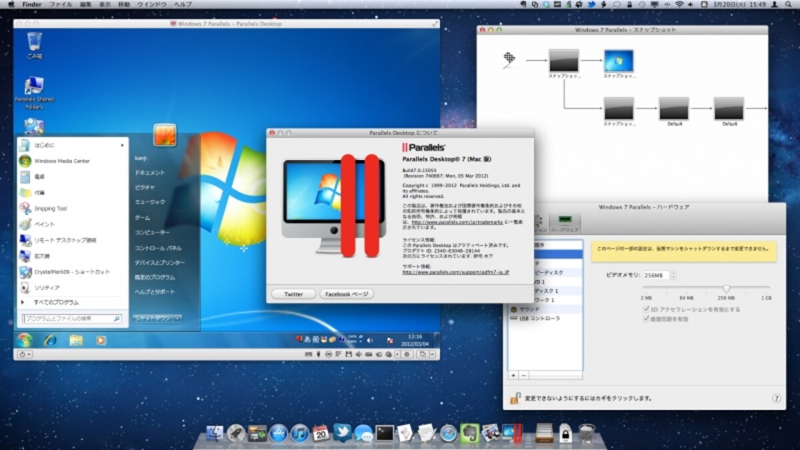Open iCal calendar icon showing 20
800x450 pixels.
[x=321, y=433]
